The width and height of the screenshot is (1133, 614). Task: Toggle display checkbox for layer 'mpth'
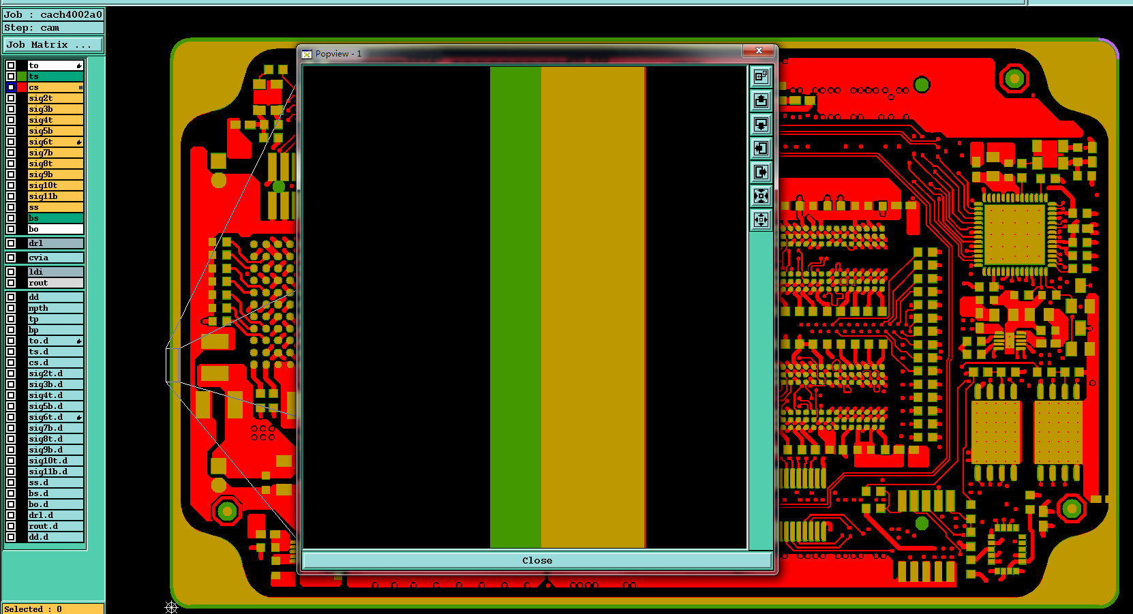click(x=11, y=308)
